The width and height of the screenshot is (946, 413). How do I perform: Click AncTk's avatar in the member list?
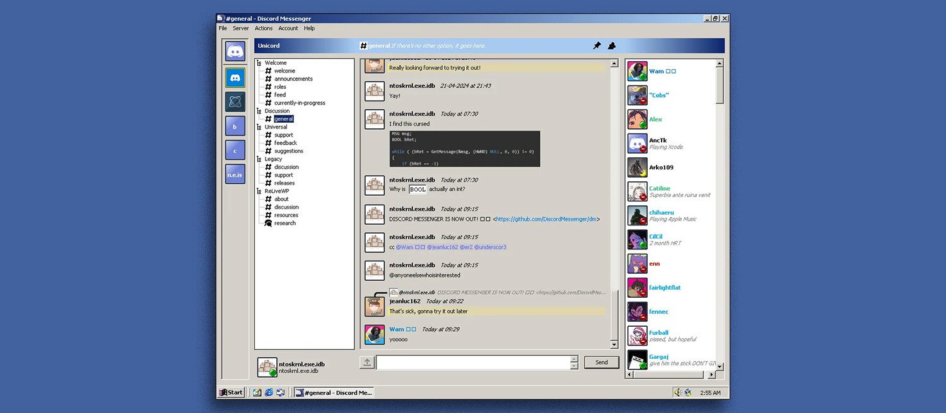637,144
